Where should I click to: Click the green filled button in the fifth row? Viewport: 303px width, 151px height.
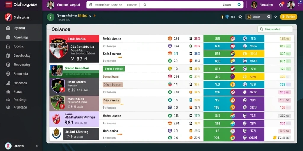point(114,68)
